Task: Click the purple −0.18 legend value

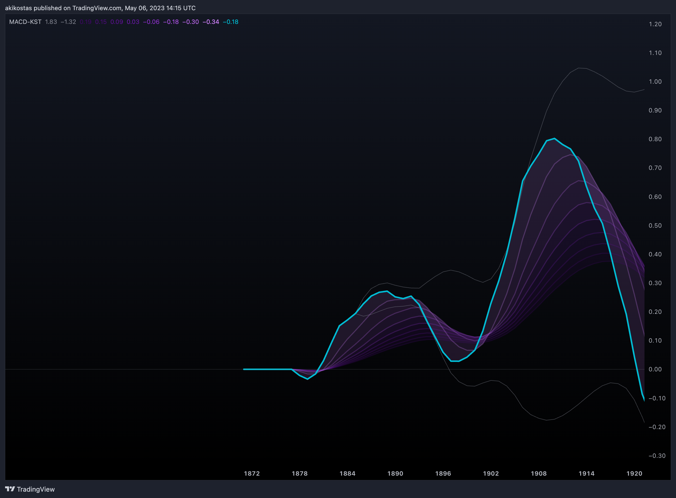Action: [171, 22]
